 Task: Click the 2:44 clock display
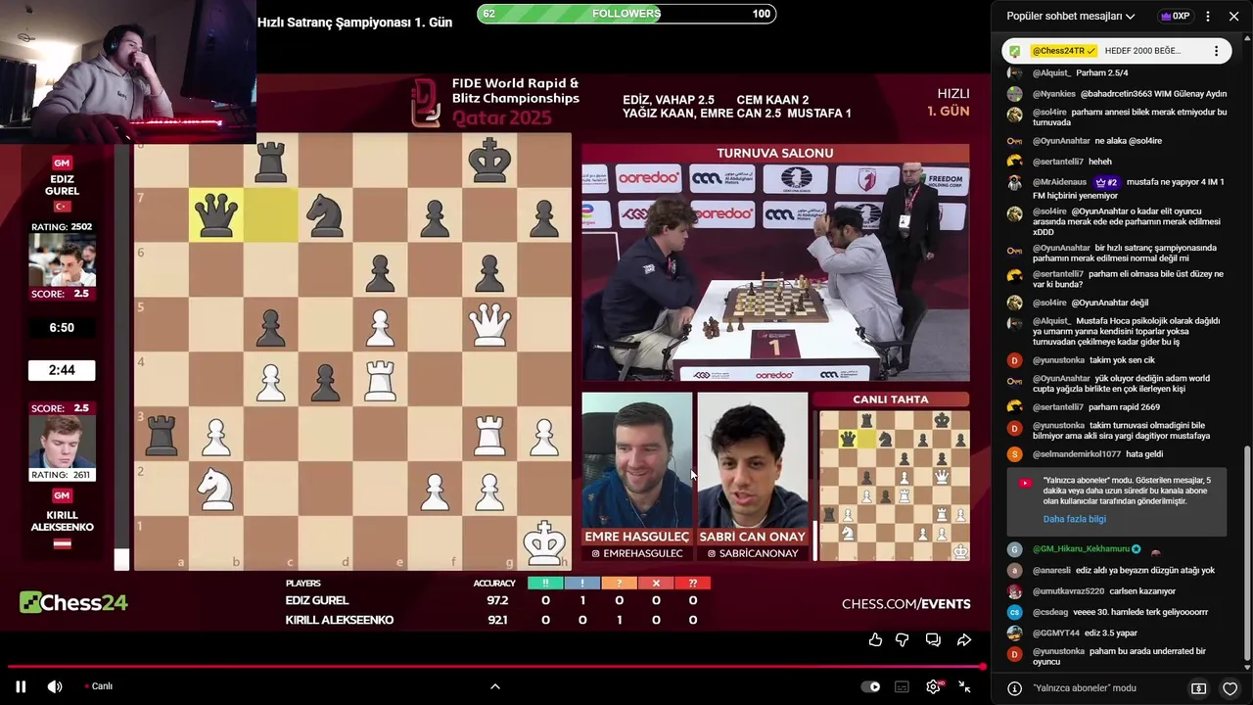tap(62, 370)
